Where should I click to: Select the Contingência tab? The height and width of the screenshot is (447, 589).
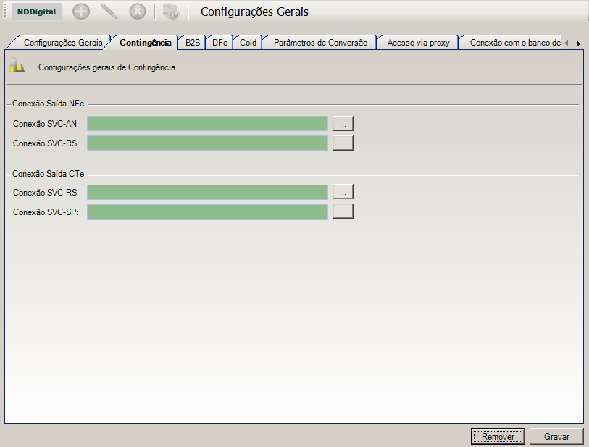click(146, 43)
